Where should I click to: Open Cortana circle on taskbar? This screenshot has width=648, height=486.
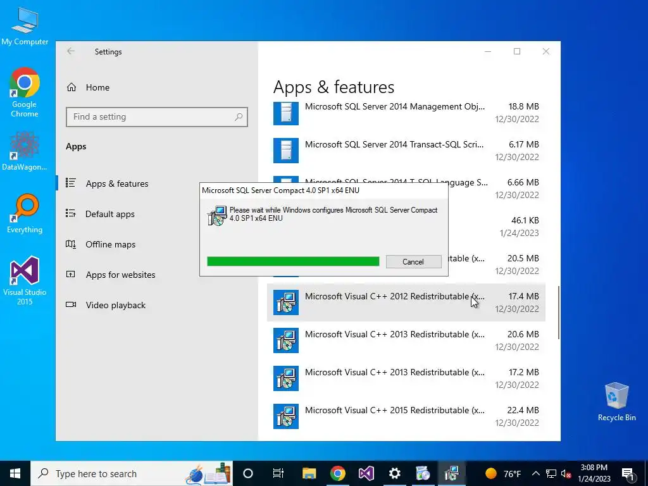[x=248, y=473]
